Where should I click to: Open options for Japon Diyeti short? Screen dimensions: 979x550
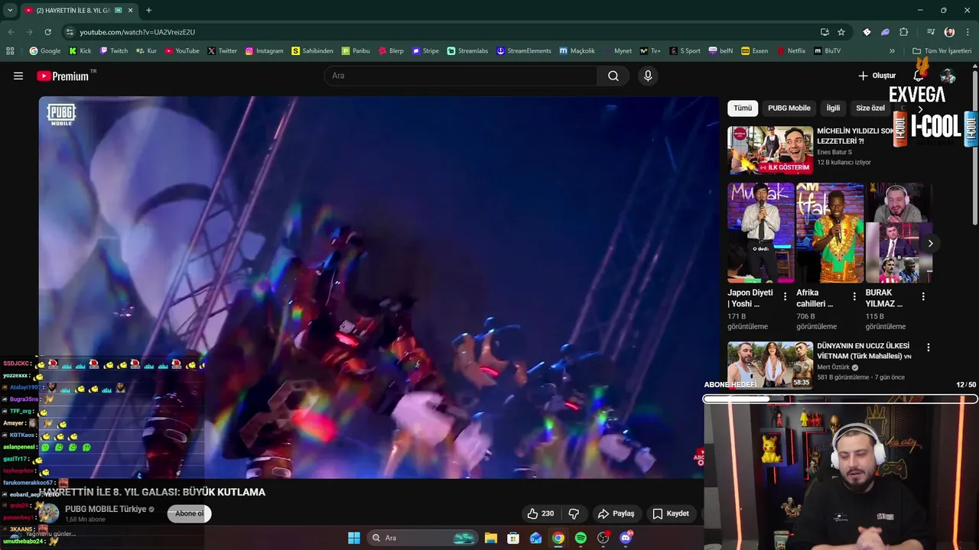coord(785,296)
